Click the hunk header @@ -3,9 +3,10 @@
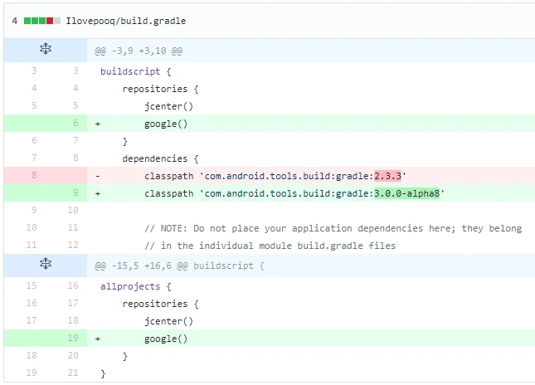The width and height of the screenshot is (535, 385). (139, 51)
